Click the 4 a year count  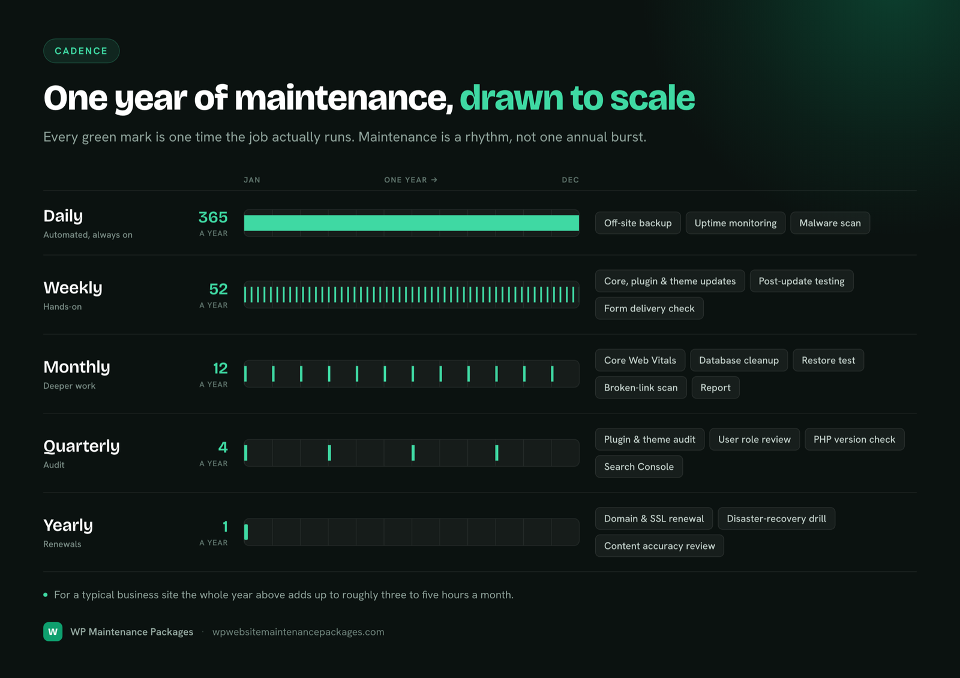[x=214, y=454]
